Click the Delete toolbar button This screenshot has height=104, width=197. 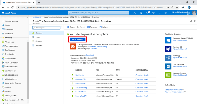pos(71,27)
